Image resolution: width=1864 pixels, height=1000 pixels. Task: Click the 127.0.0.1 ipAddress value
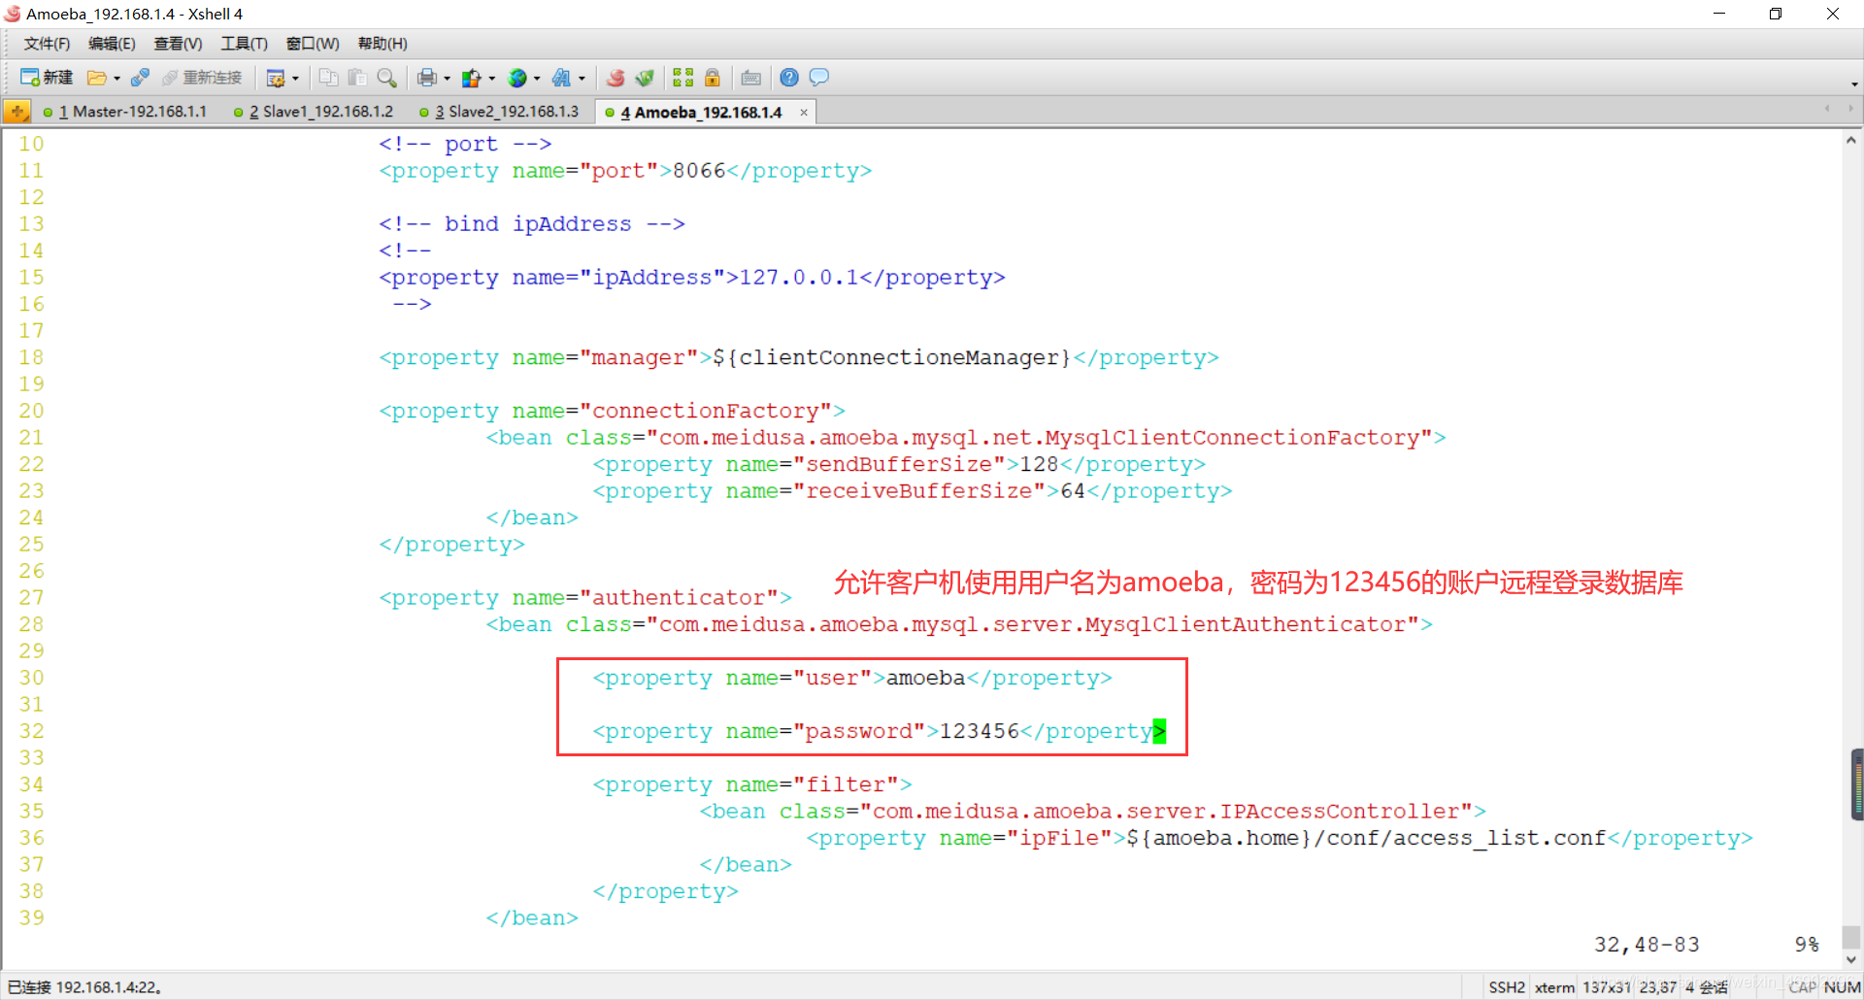pyautogui.click(x=799, y=278)
